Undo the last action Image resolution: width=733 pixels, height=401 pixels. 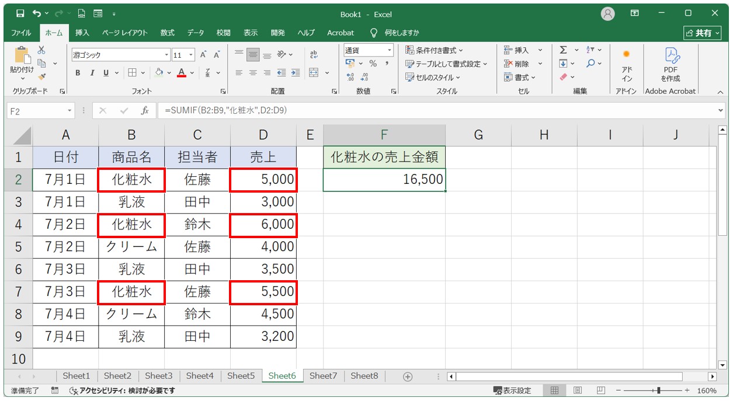coord(37,13)
